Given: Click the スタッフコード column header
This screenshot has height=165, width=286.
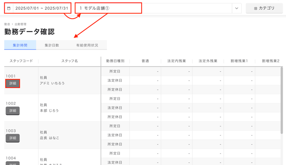Looking at the screenshot, I should [21, 61].
